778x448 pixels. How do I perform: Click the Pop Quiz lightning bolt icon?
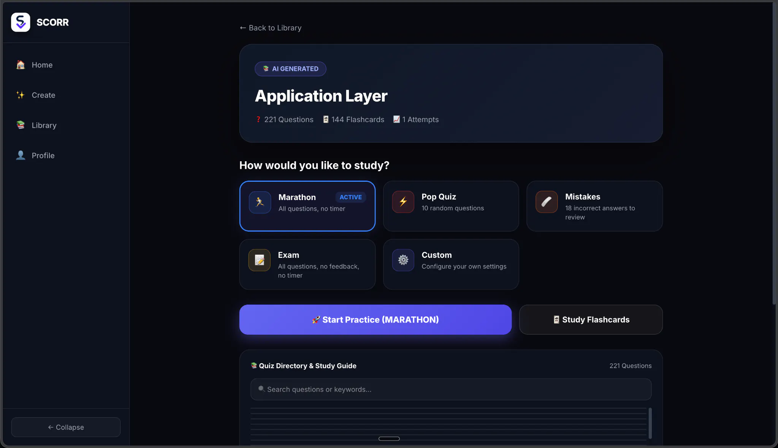pos(403,202)
